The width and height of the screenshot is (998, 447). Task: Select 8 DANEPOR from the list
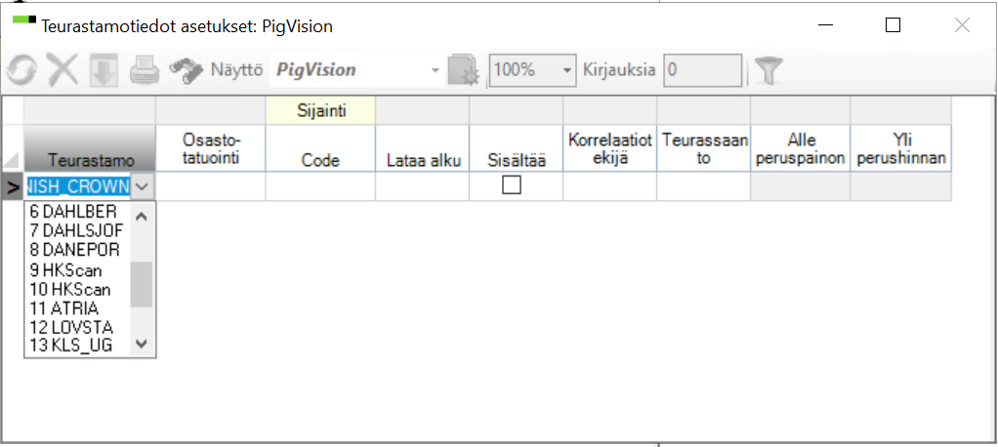77,249
